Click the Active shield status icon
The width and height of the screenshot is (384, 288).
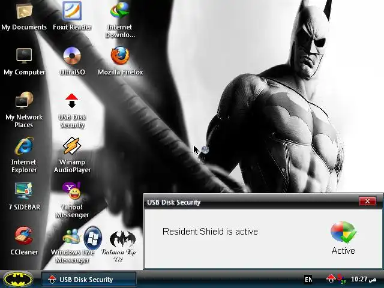point(343,232)
